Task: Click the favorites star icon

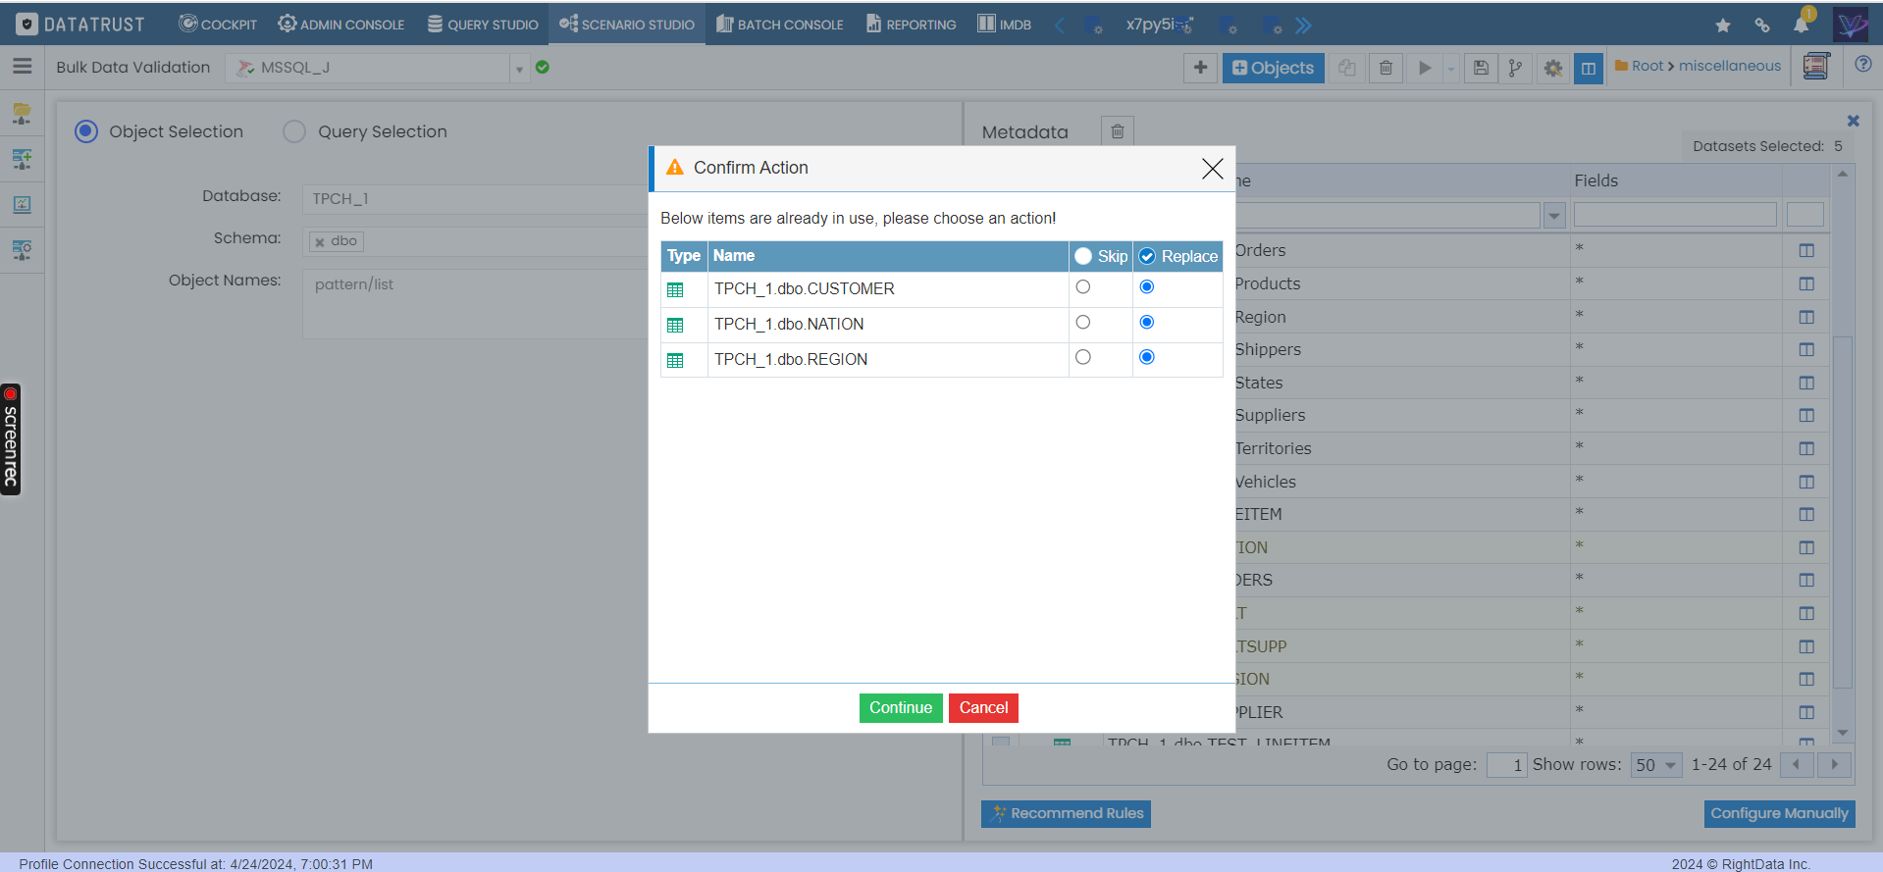Action: pyautogui.click(x=1722, y=26)
